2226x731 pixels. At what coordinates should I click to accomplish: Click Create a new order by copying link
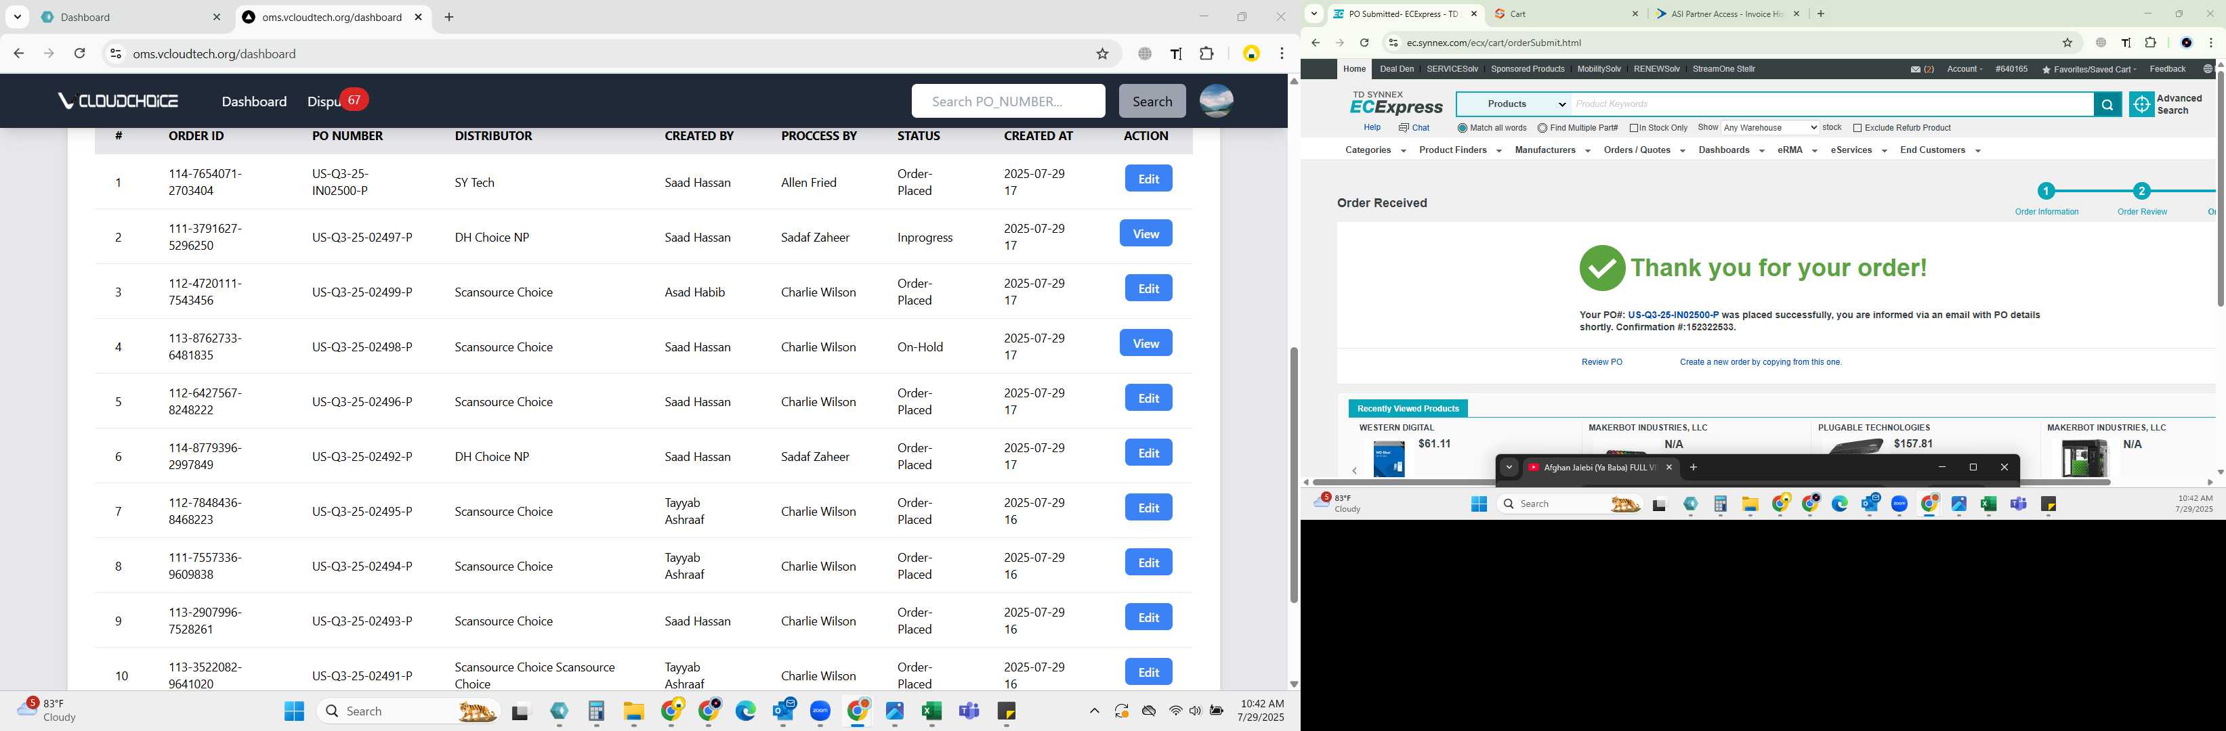(x=1760, y=363)
